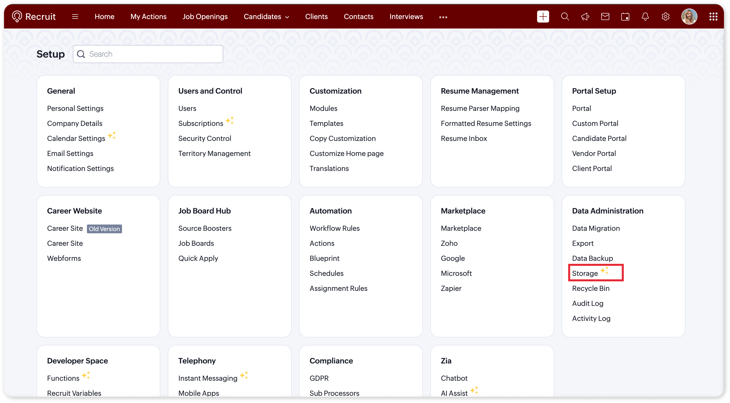
Task: Toggle the hamburger menu icon
Action: (x=75, y=17)
